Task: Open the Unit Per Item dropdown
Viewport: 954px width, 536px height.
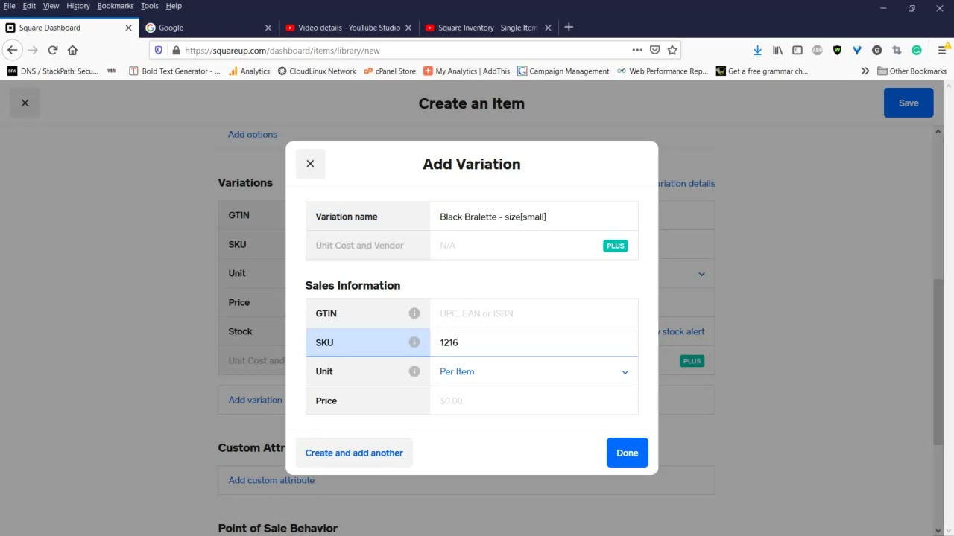Action: [534, 371]
